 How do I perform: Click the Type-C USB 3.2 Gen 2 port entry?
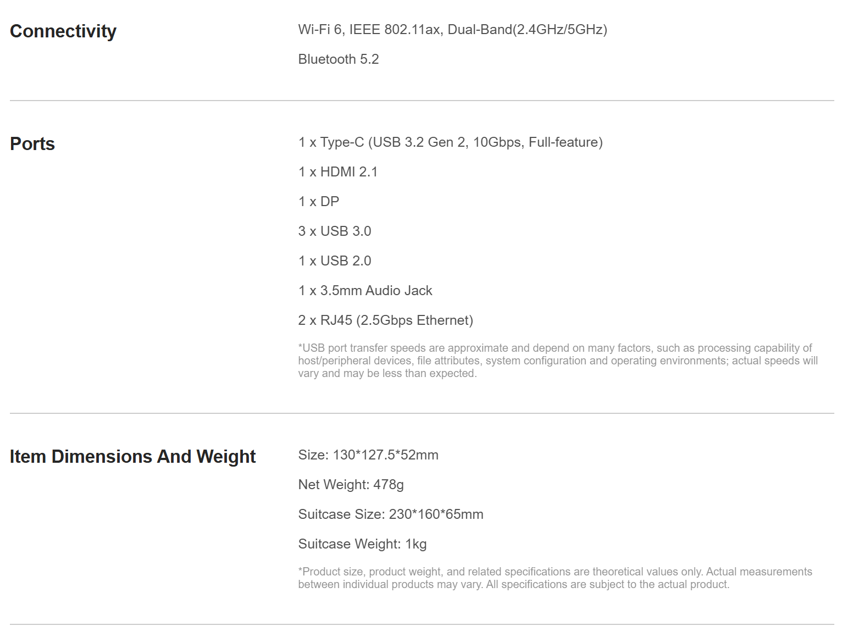[x=450, y=142]
